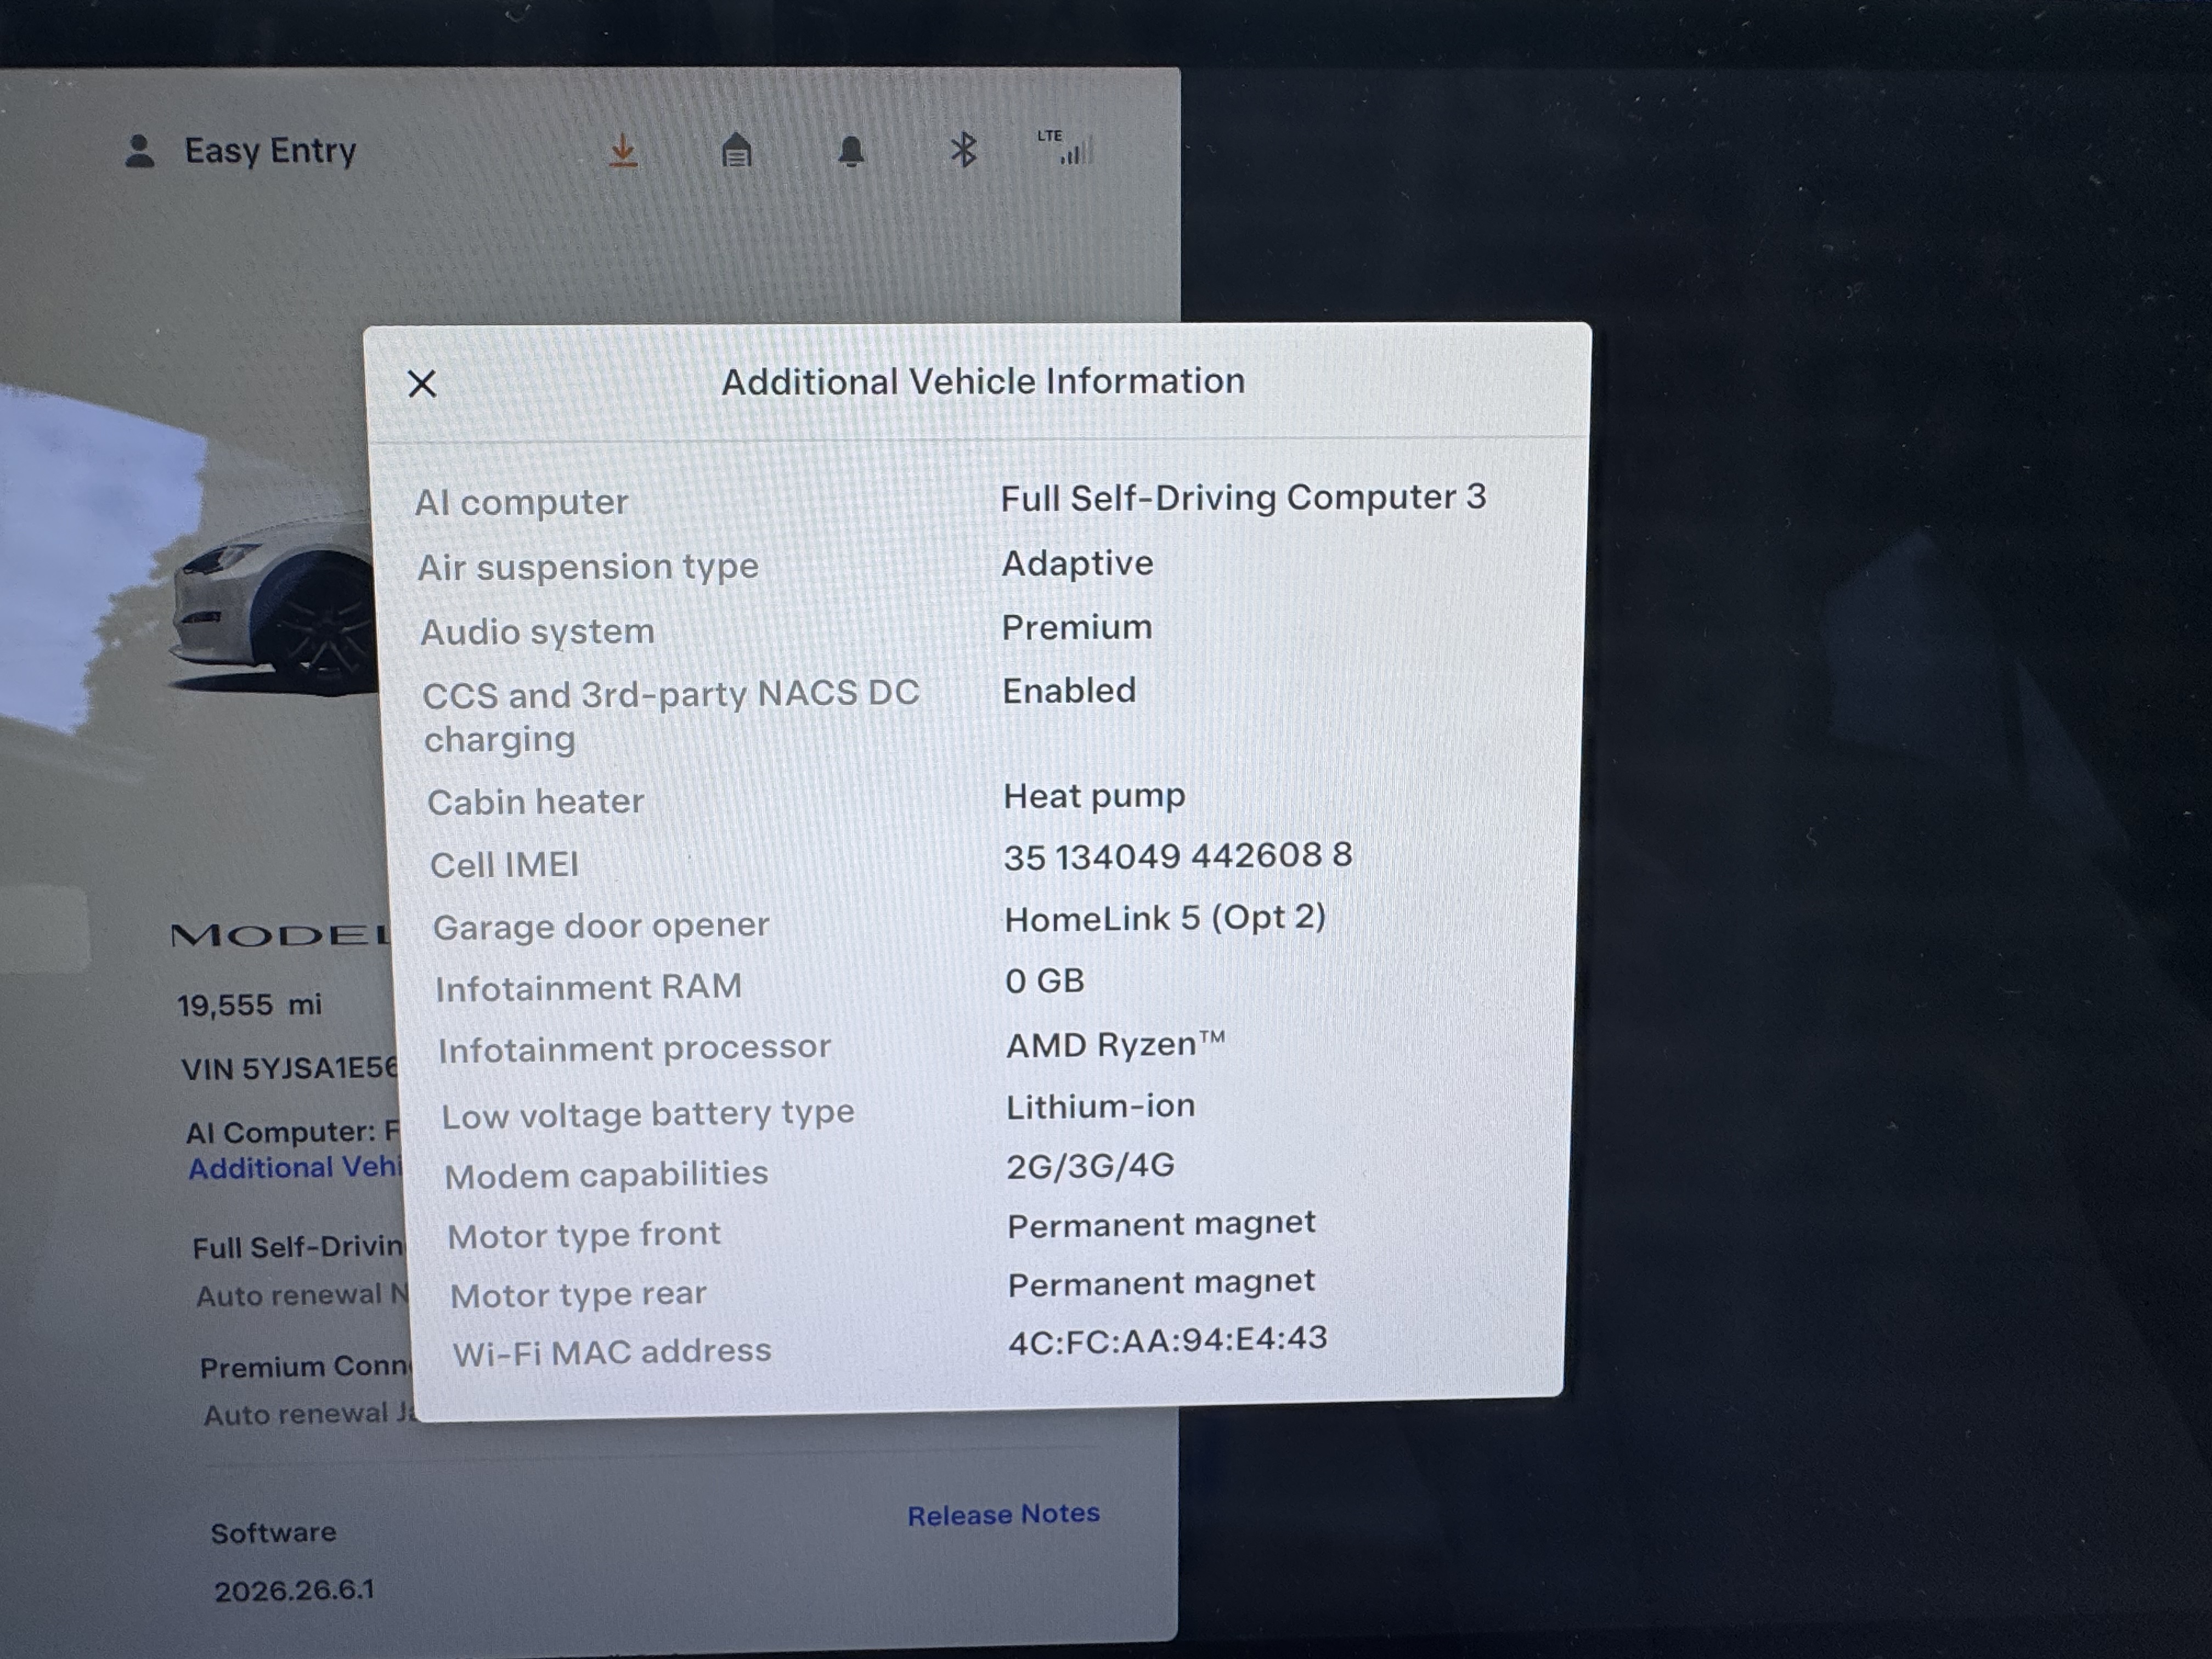Select the Cell IMEI number 35 134049 442608 8
Image resolution: width=2212 pixels, height=1659 pixels.
[1178, 856]
